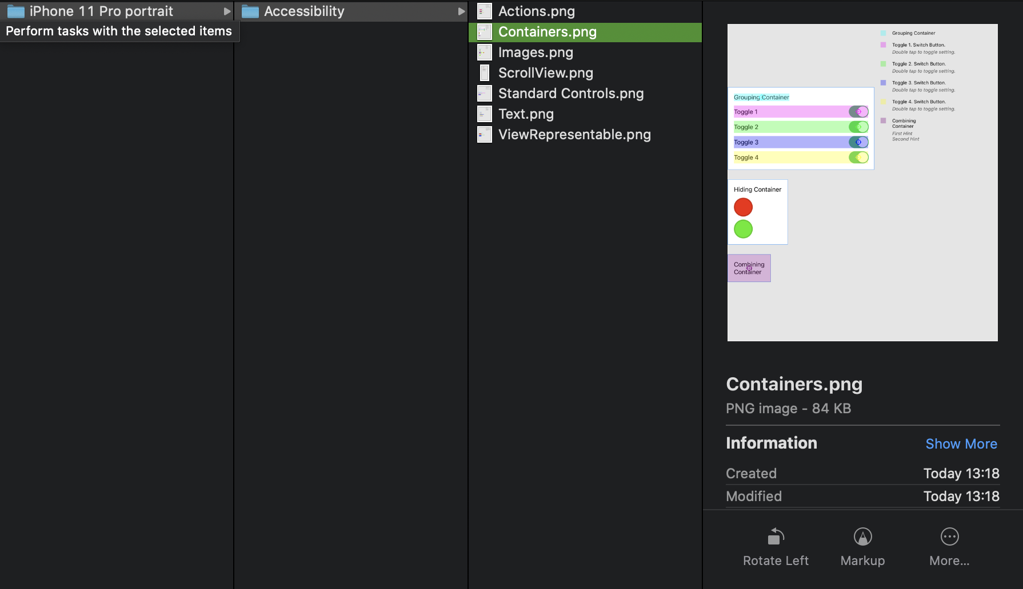Expand the Accessibility folder arrow
Image resolution: width=1023 pixels, height=589 pixels.
pyautogui.click(x=461, y=11)
